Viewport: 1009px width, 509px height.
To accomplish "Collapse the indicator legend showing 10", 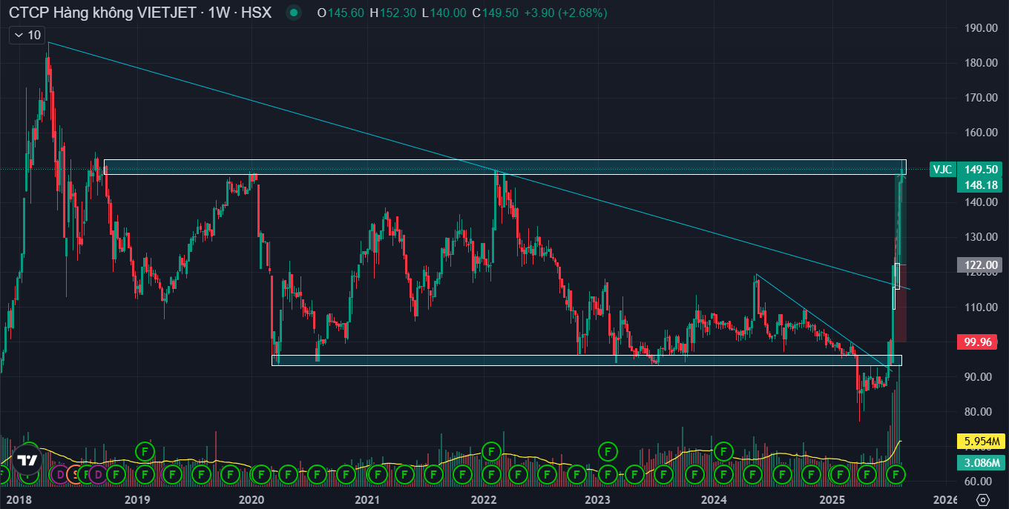I will (x=27, y=35).
